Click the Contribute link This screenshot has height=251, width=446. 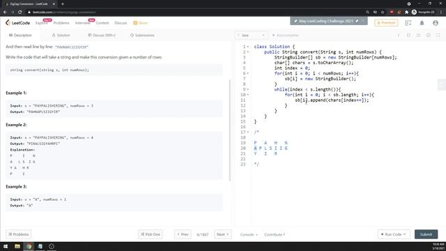pos(275,234)
